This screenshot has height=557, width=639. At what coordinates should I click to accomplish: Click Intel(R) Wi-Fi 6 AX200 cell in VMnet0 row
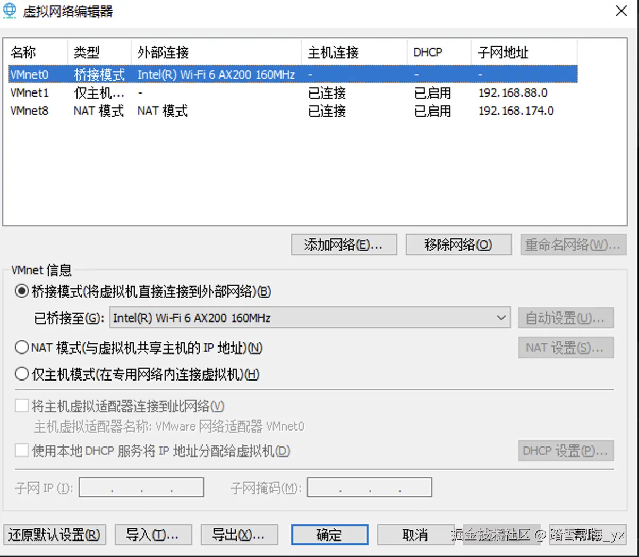click(x=216, y=74)
